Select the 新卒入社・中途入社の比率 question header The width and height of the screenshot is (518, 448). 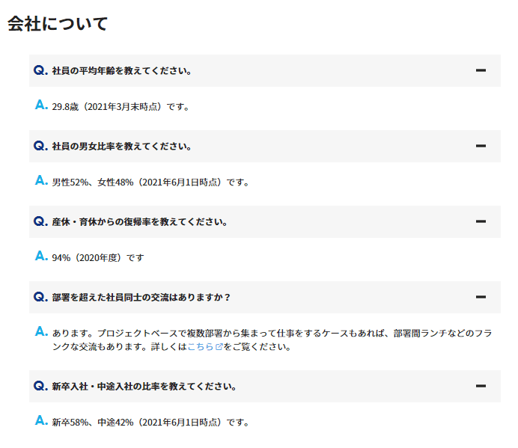[144, 387]
